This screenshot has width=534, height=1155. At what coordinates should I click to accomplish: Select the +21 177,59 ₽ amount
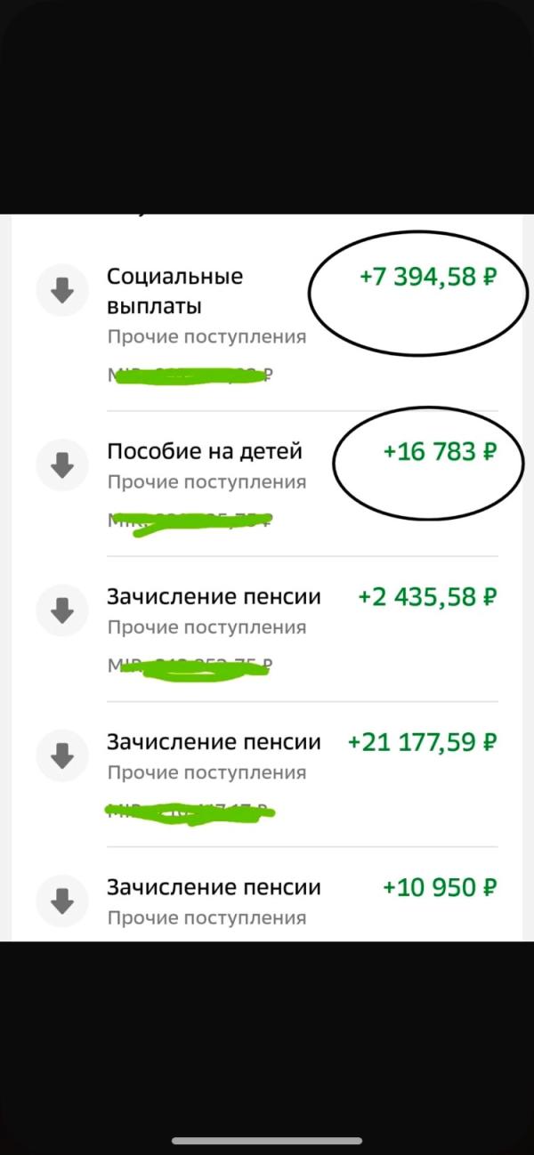click(422, 742)
